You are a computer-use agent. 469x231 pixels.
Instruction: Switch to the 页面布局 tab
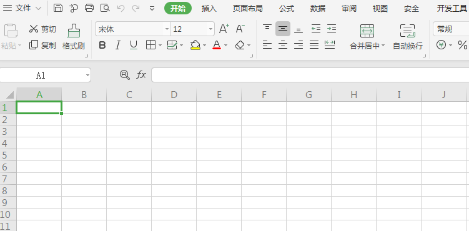(248, 9)
